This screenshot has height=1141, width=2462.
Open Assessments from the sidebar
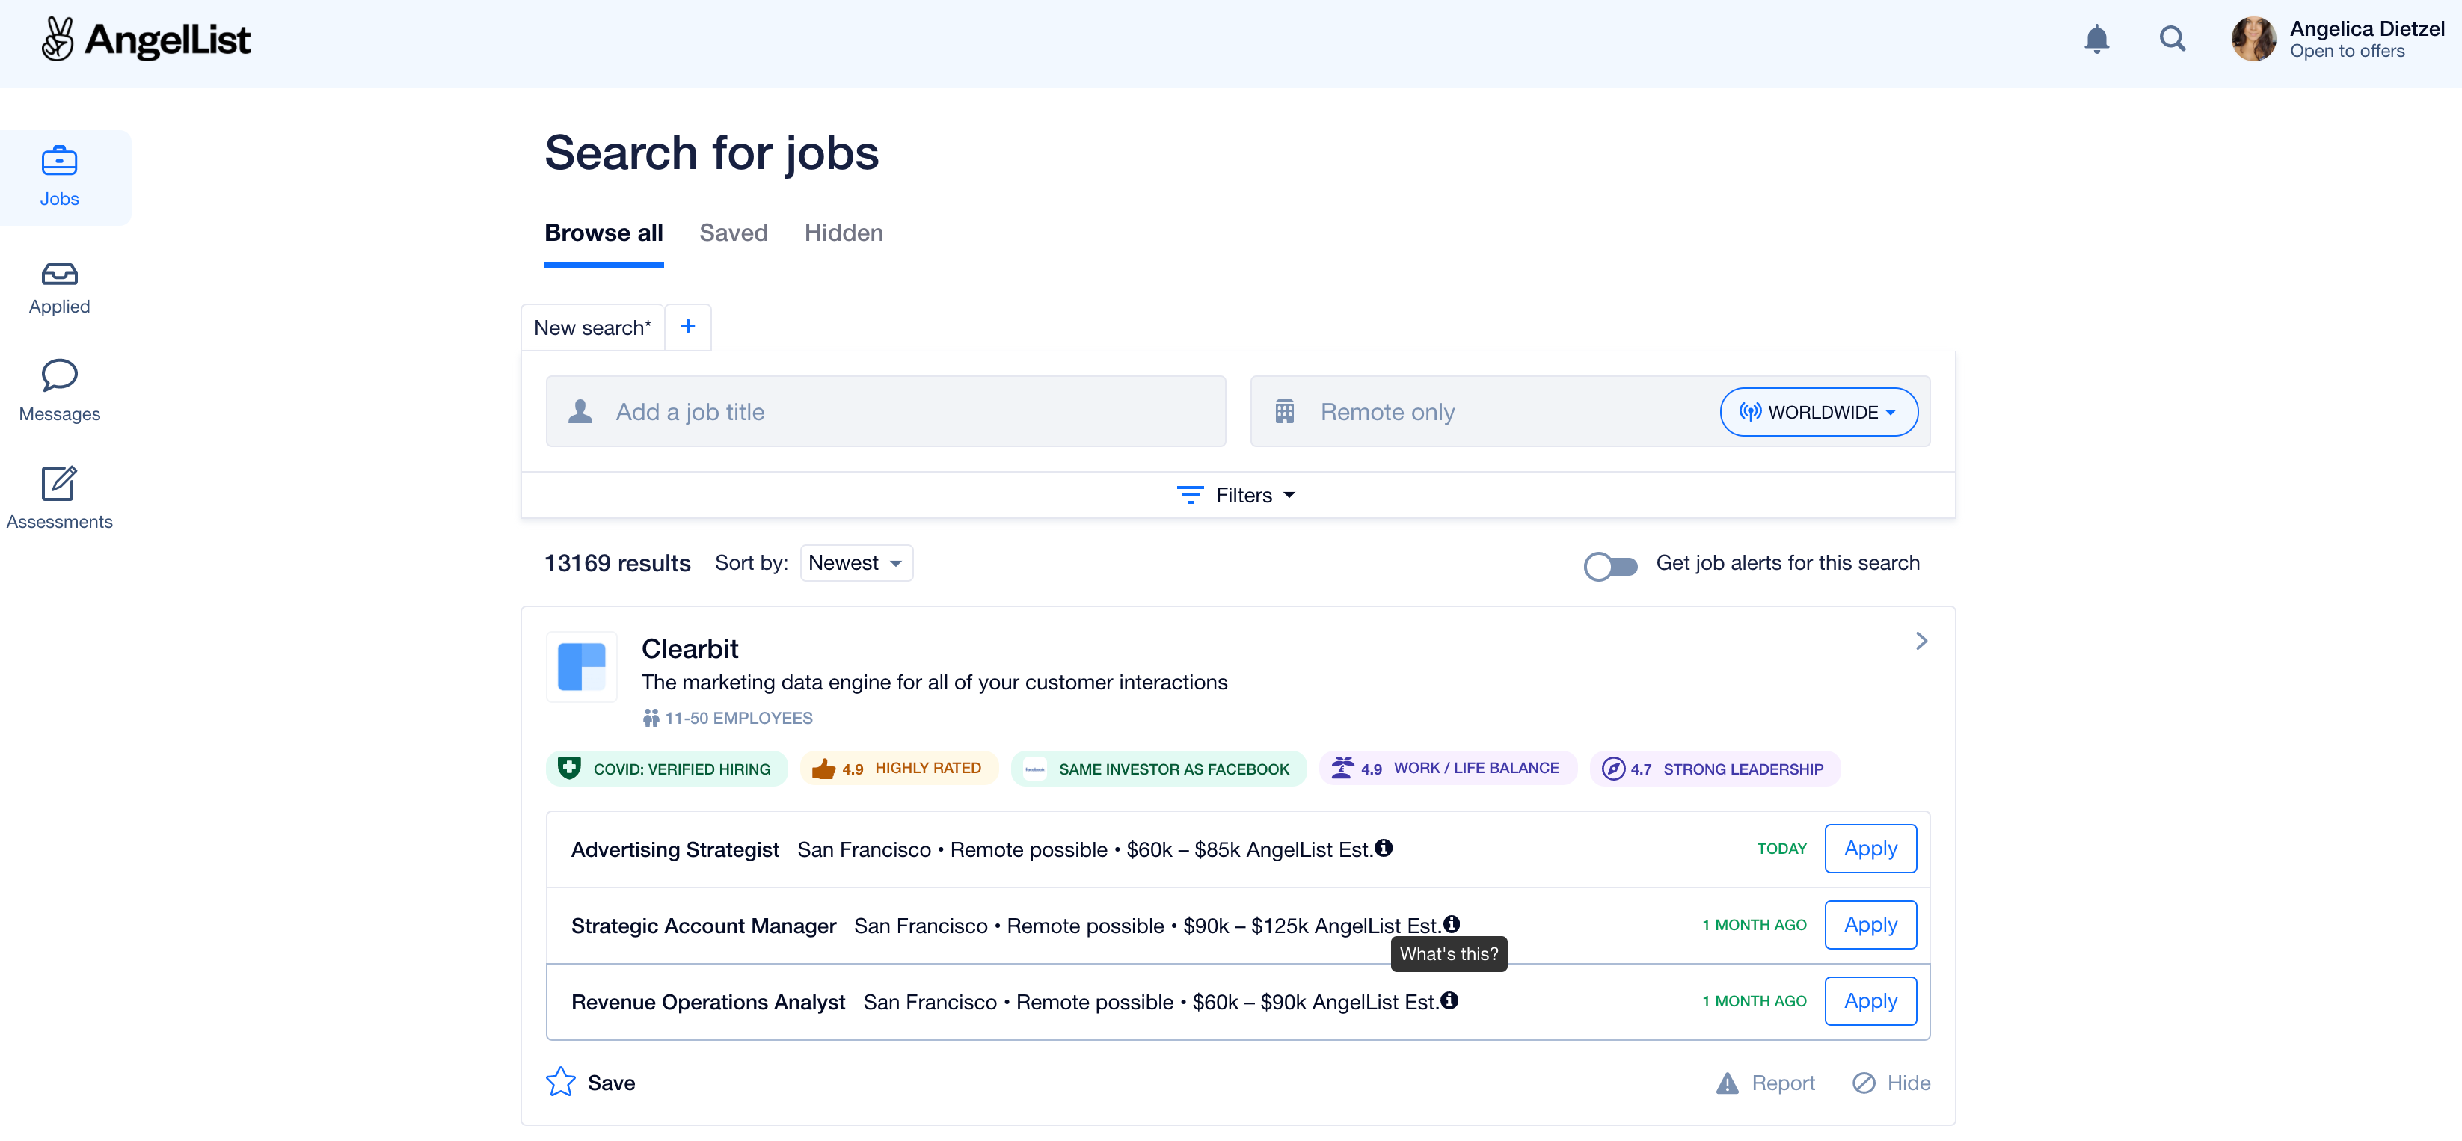pyautogui.click(x=59, y=498)
